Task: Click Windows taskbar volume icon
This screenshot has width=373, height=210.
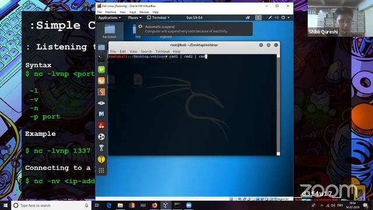Action: coord(333,205)
